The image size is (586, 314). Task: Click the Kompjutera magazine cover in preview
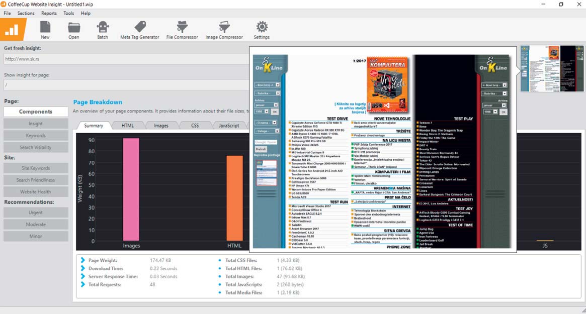tap(387, 85)
